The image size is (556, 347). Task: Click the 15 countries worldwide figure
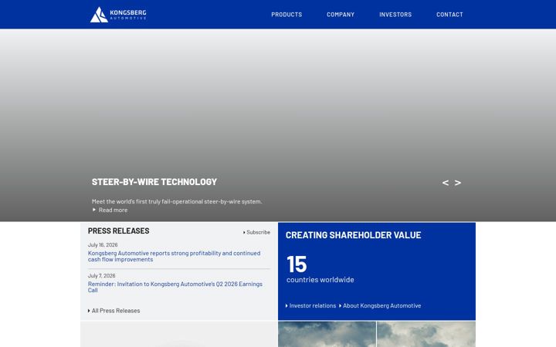pyautogui.click(x=320, y=269)
